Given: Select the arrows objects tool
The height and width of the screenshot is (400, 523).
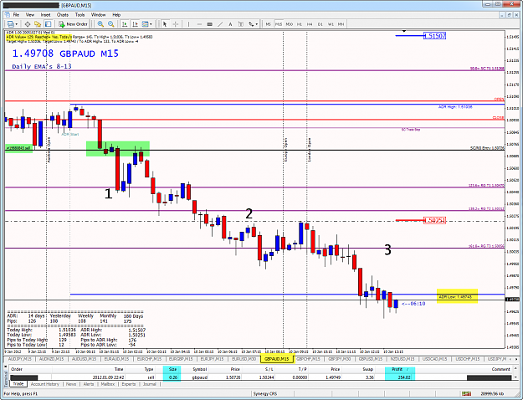Looking at the screenshot, I should point(251,24).
